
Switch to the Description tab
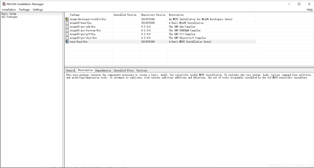click(85, 70)
